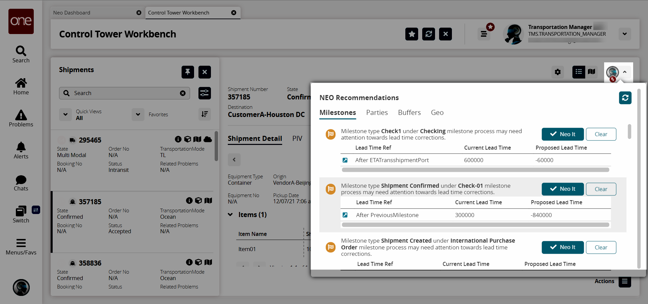Click the favorite star icon in header
The width and height of the screenshot is (648, 304).
411,34
